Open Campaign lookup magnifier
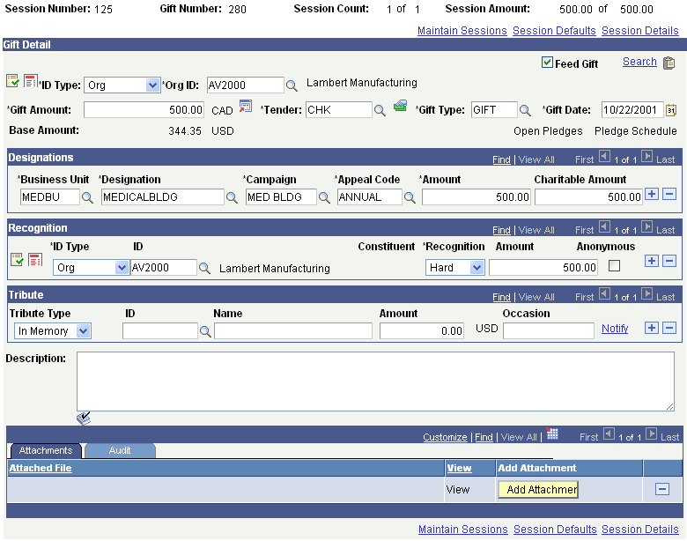The height and width of the screenshot is (541, 687). coord(324,197)
